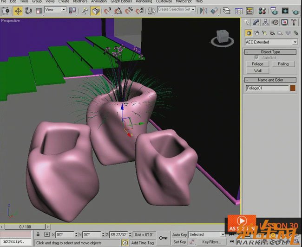Open the reference coordinate View dropdown
The width and height of the screenshot is (302, 247).
55,9
